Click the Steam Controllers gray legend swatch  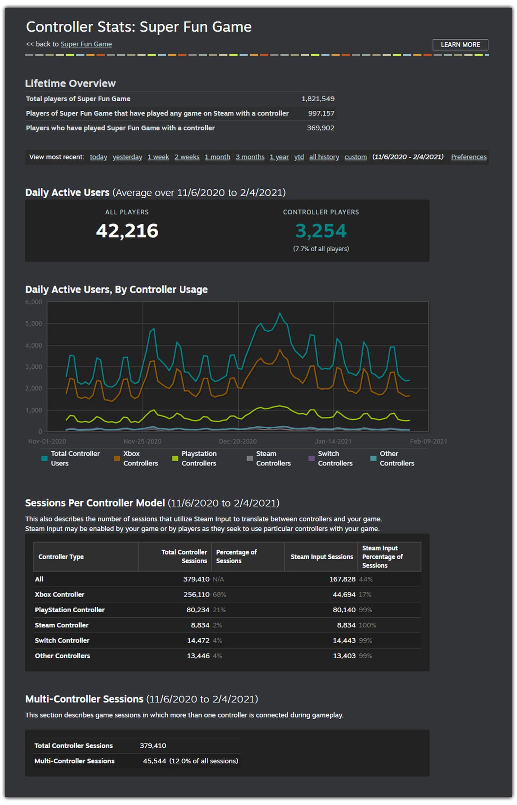[249, 459]
